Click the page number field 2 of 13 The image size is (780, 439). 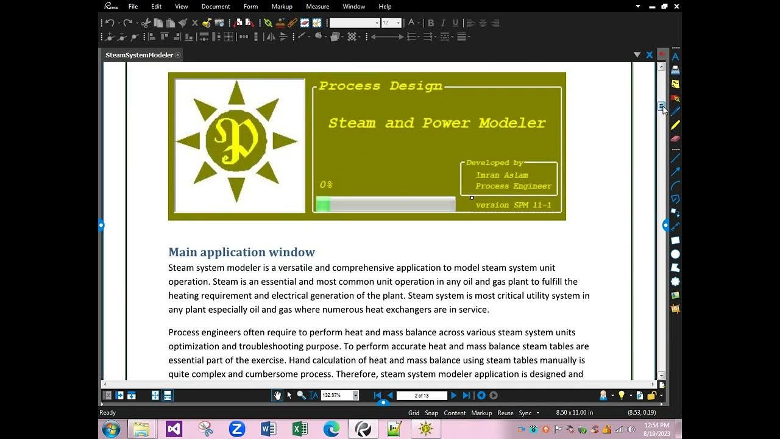[422, 395]
